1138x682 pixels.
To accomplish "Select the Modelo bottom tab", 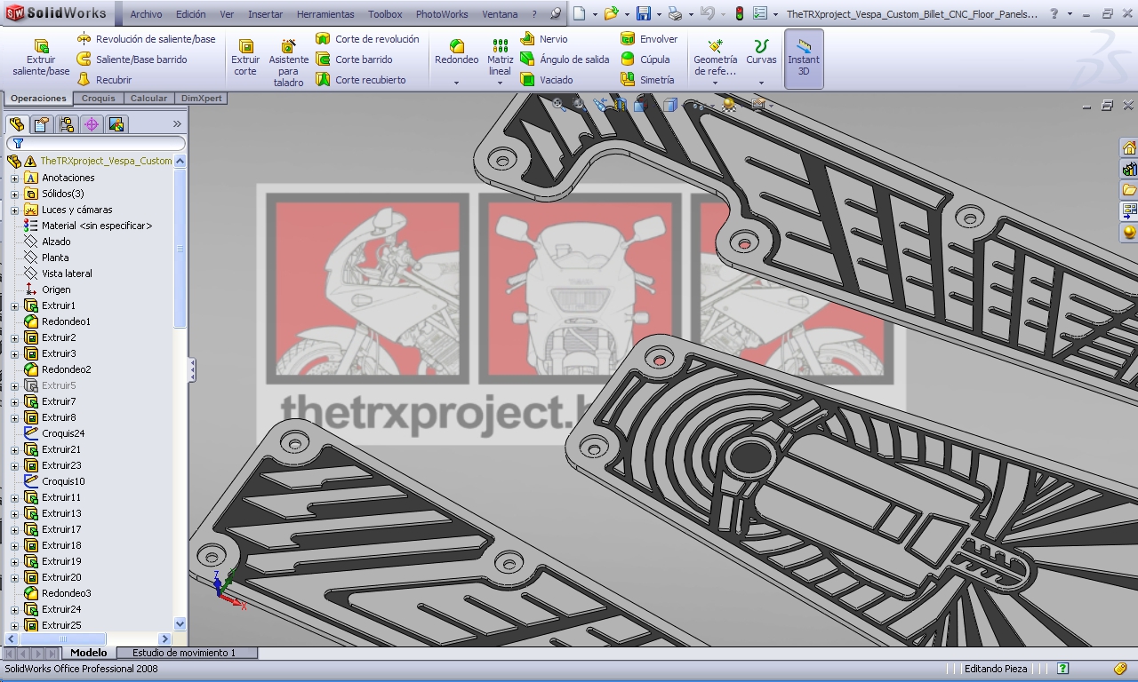I will pyautogui.click(x=89, y=653).
